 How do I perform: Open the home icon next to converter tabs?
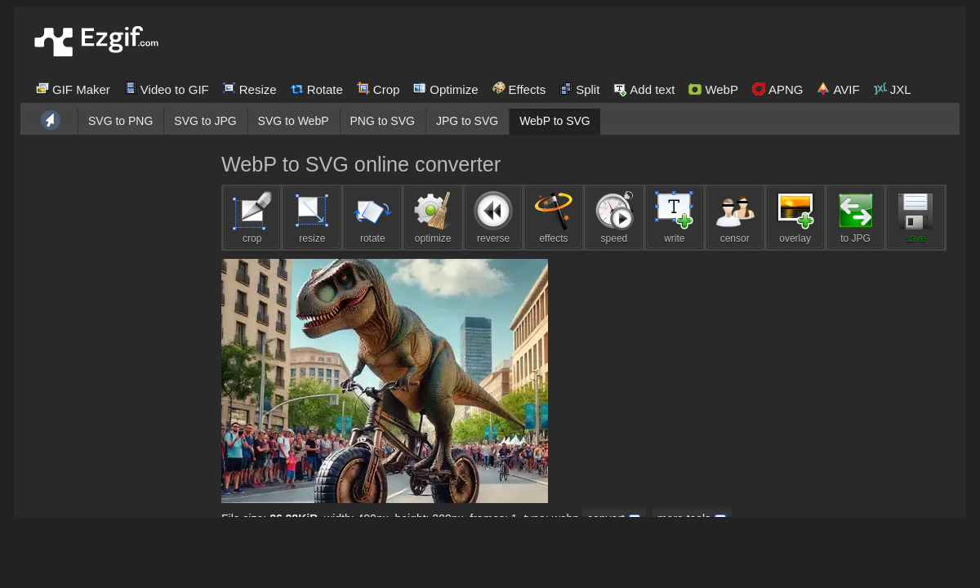coord(50,119)
